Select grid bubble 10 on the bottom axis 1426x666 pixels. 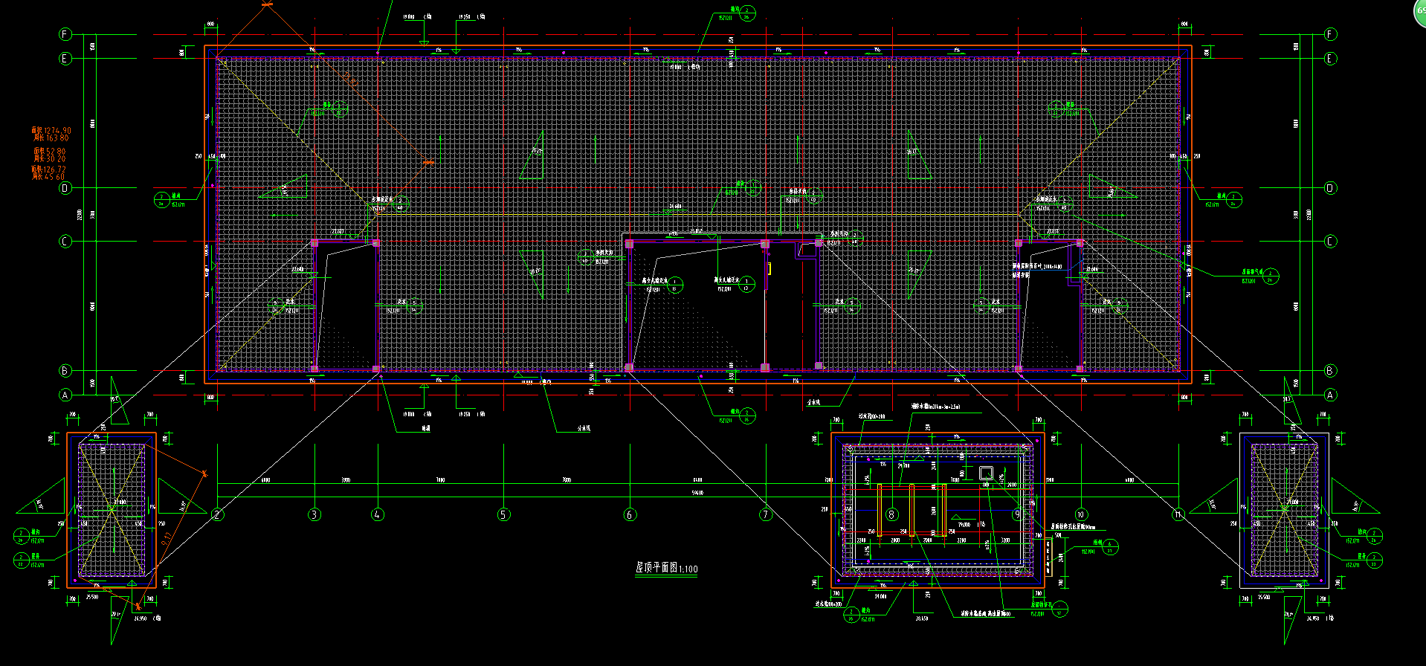pos(1081,514)
